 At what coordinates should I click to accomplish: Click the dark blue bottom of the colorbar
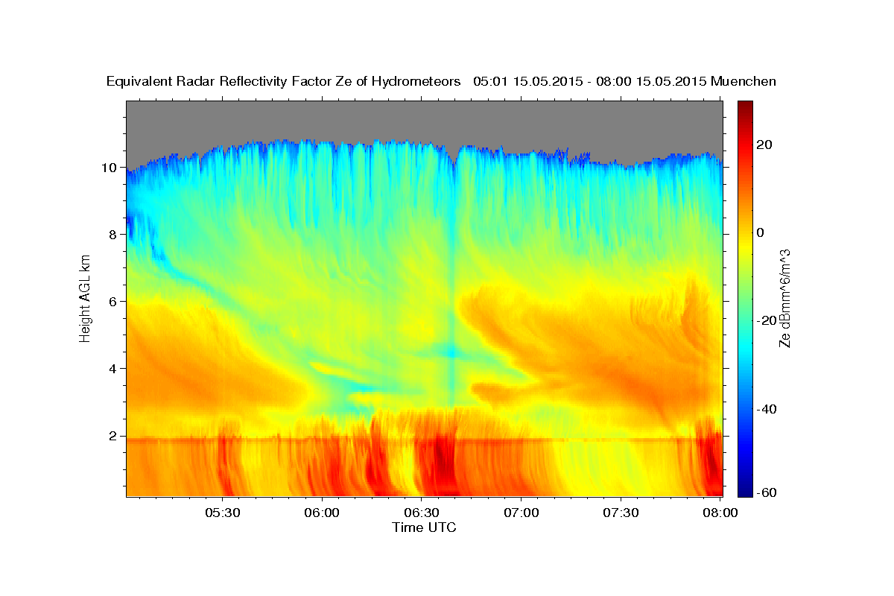click(745, 490)
